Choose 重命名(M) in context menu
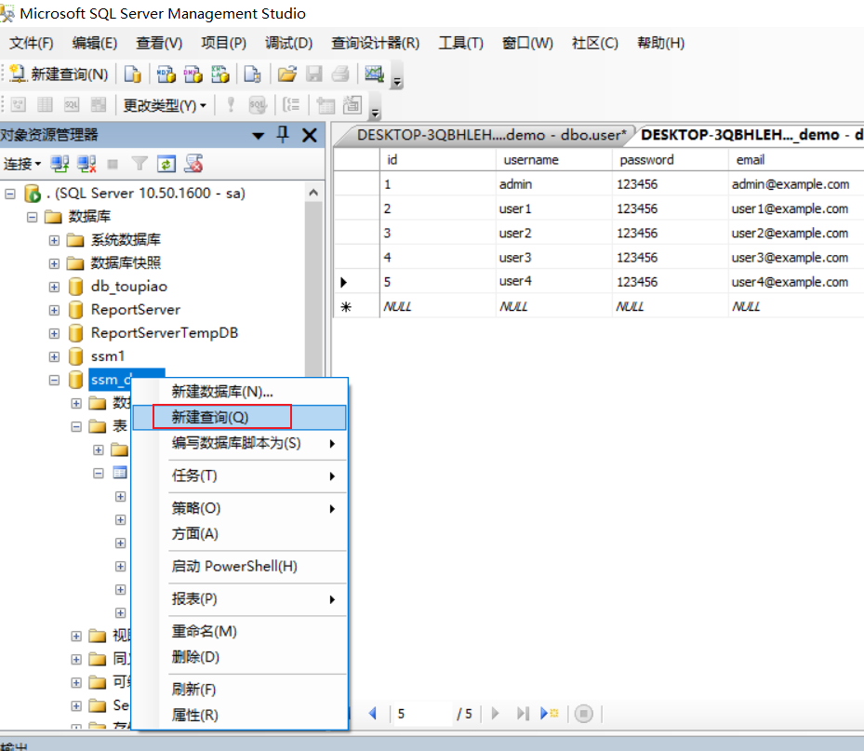The image size is (864, 751). 239,631
